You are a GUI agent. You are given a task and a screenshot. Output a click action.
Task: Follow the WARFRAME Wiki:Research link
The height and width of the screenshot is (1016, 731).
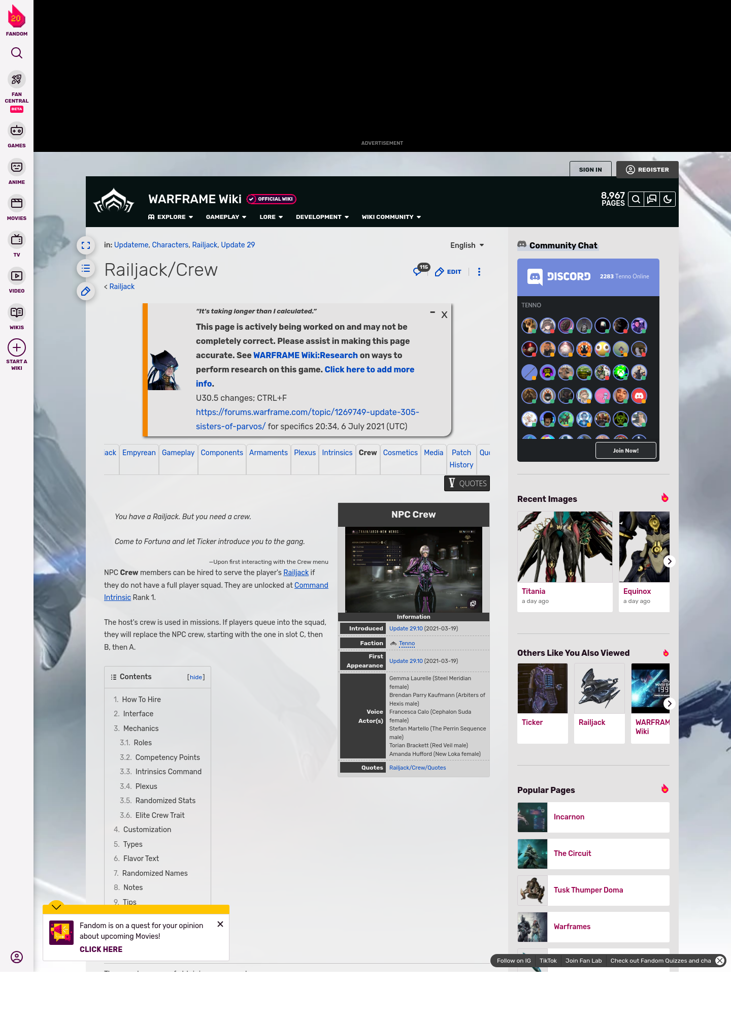click(306, 355)
